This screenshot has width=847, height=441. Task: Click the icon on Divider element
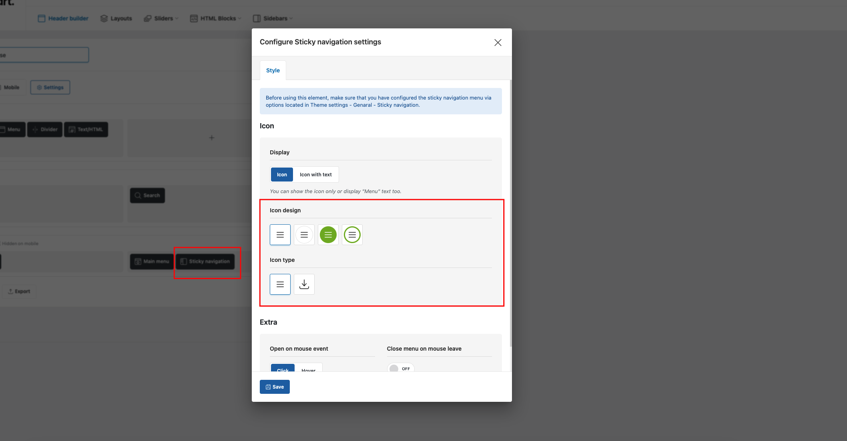[x=35, y=130]
